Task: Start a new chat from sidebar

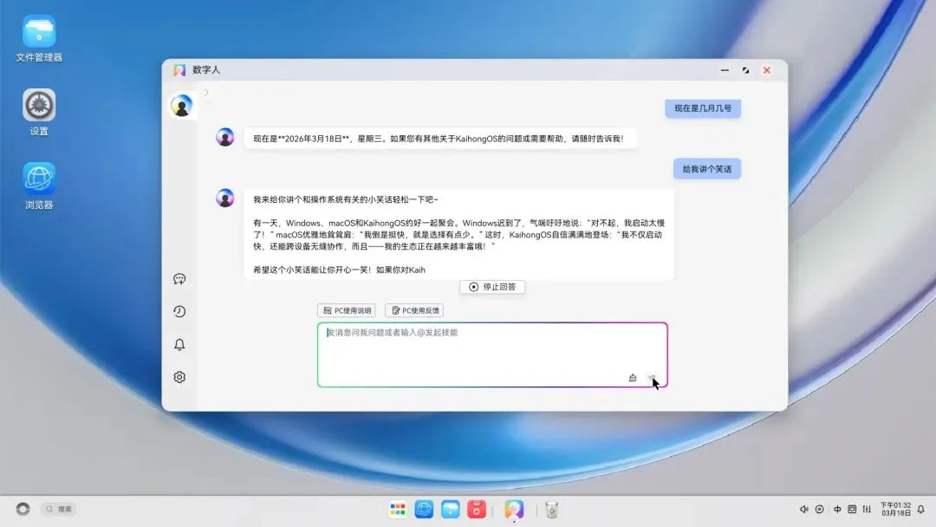Action: 179,279
